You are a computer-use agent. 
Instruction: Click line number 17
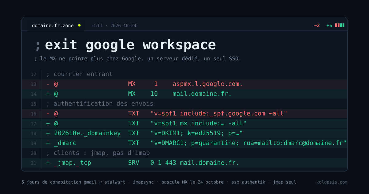[x=34, y=123]
